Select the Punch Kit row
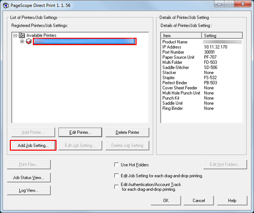The width and height of the screenshot is (254, 213). click(202, 98)
